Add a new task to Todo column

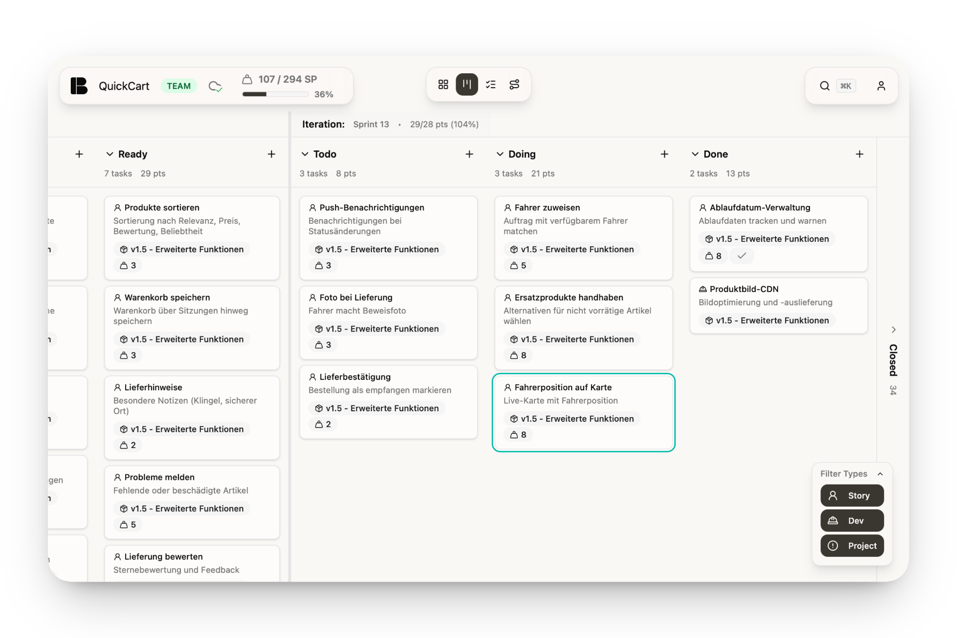pos(470,154)
